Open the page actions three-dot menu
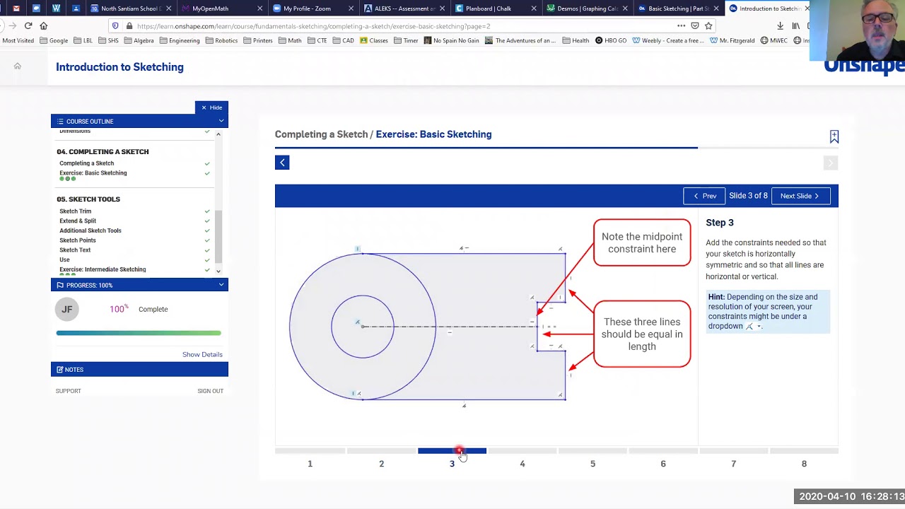Screen dimensions: 905x509 pyautogui.click(x=681, y=26)
